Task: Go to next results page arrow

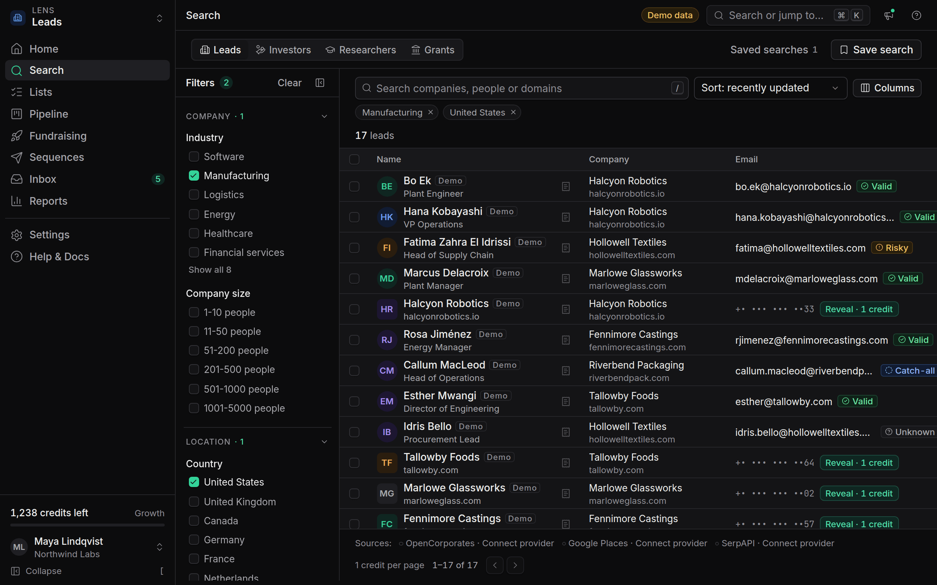Action: pos(515,565)
